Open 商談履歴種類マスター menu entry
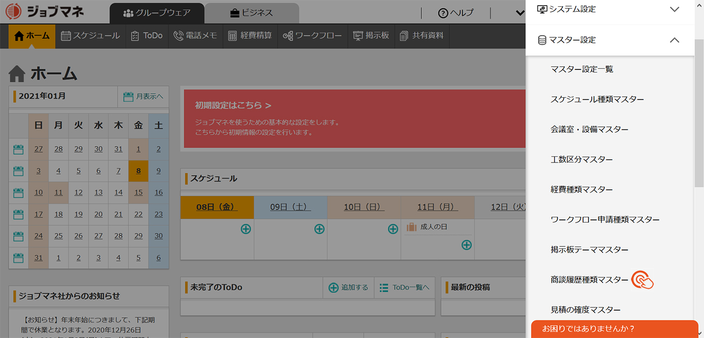The image size is (704, 338). coord(590,280)
